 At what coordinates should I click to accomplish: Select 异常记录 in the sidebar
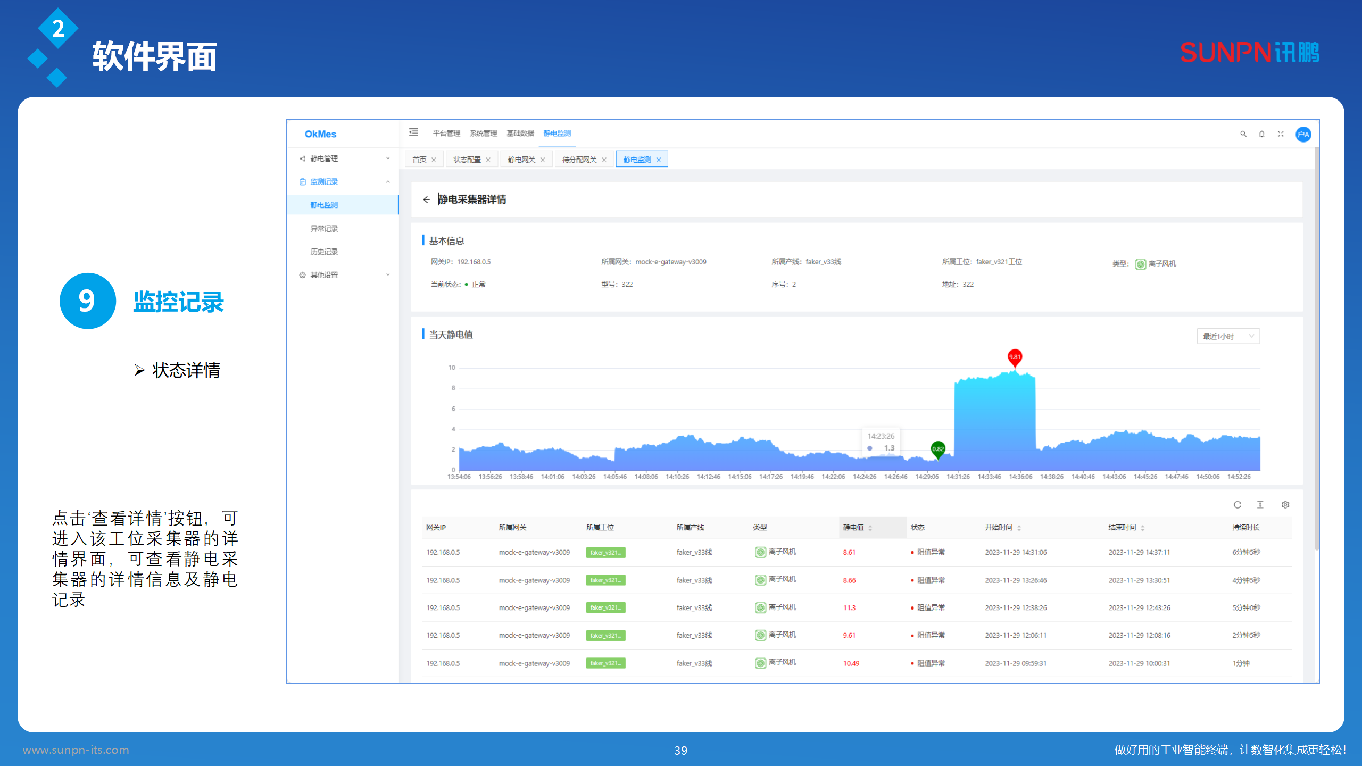pos(324,229)
